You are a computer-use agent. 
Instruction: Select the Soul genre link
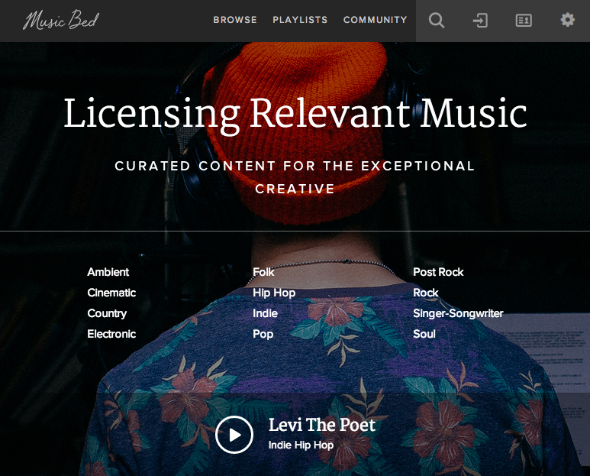point(424,334)
